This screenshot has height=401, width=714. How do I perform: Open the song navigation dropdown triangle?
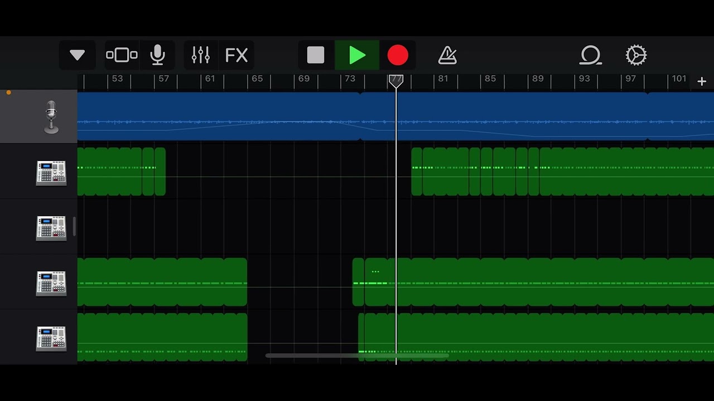[x=77, y=55]
